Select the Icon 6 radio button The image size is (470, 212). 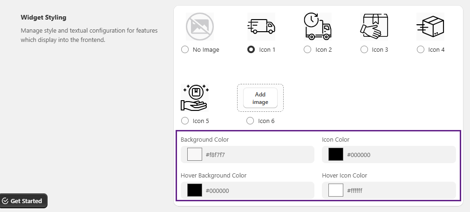250,121
